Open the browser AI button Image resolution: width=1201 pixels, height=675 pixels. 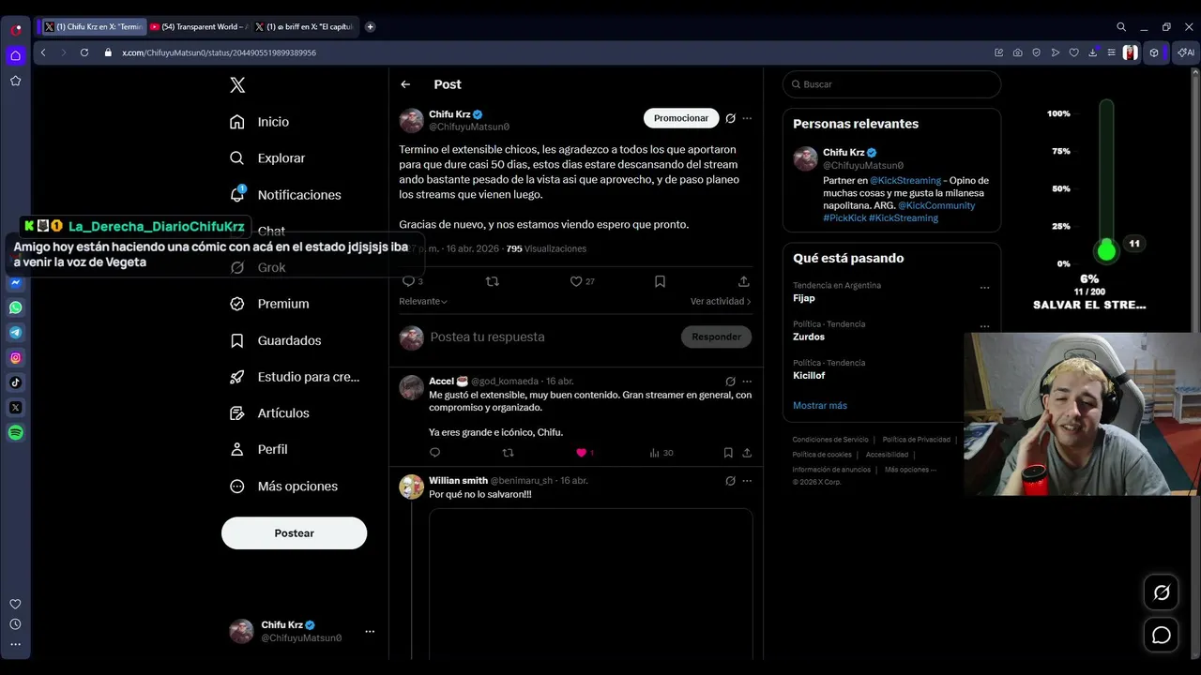pyautogui.click(x=1186, y=52)
